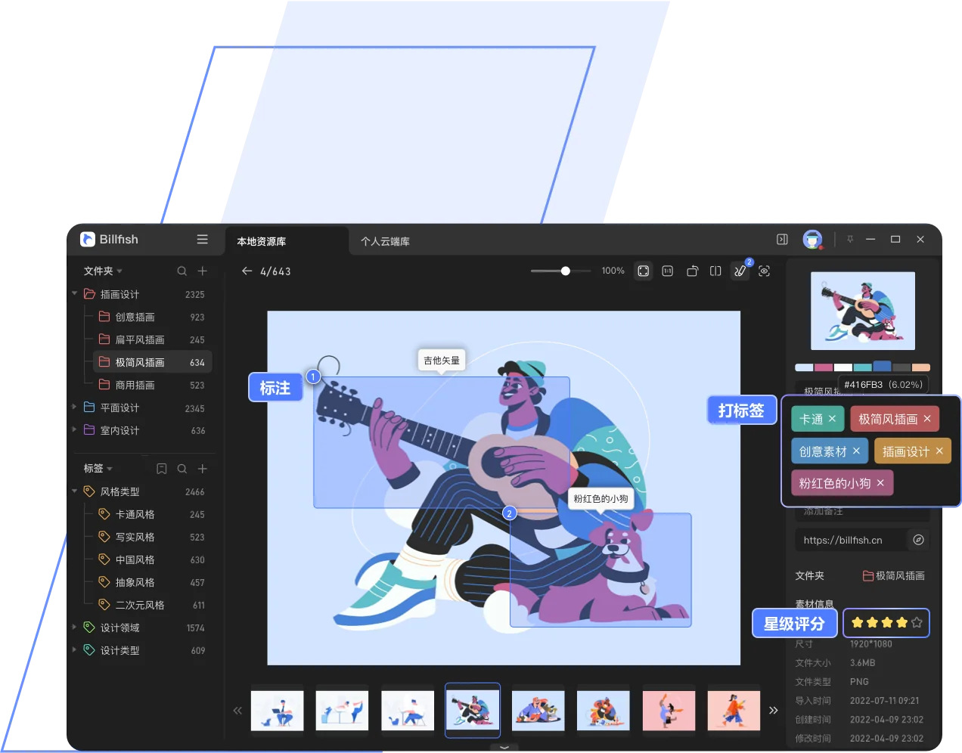
Task: Open the billfish.cn link with compass icon
Action: [918, 540]
